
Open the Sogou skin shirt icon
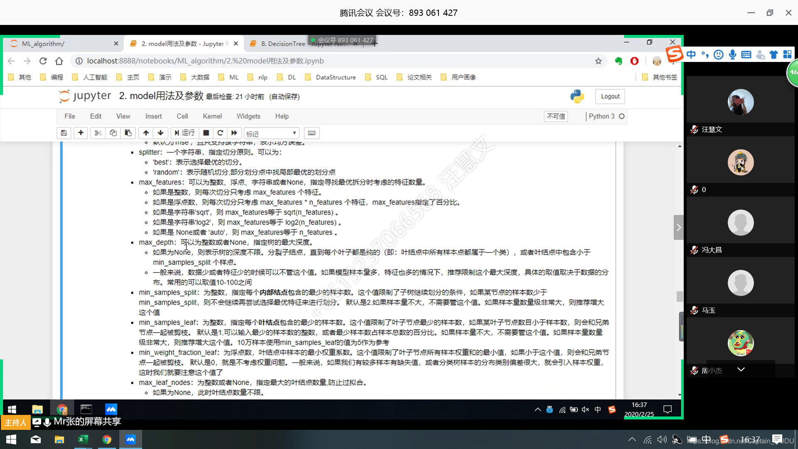click(773, 54)
